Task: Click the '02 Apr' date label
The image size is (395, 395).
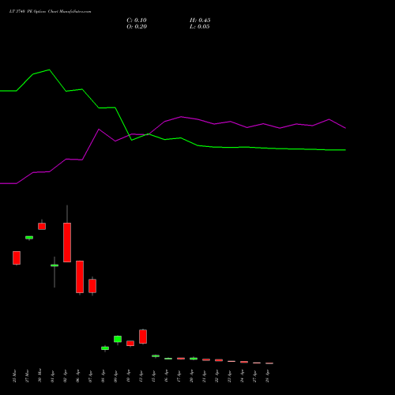Action: [65, 376]
